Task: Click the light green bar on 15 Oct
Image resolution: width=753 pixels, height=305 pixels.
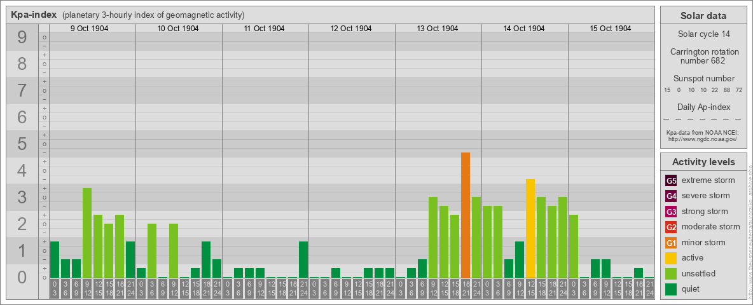Action: pyautogui.click(x=574, y=246)
